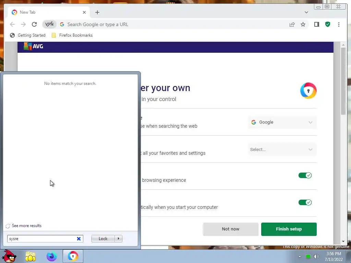Select the New Tab tab
This screenshot has height=263, width=351.
(x=49, y=12)
